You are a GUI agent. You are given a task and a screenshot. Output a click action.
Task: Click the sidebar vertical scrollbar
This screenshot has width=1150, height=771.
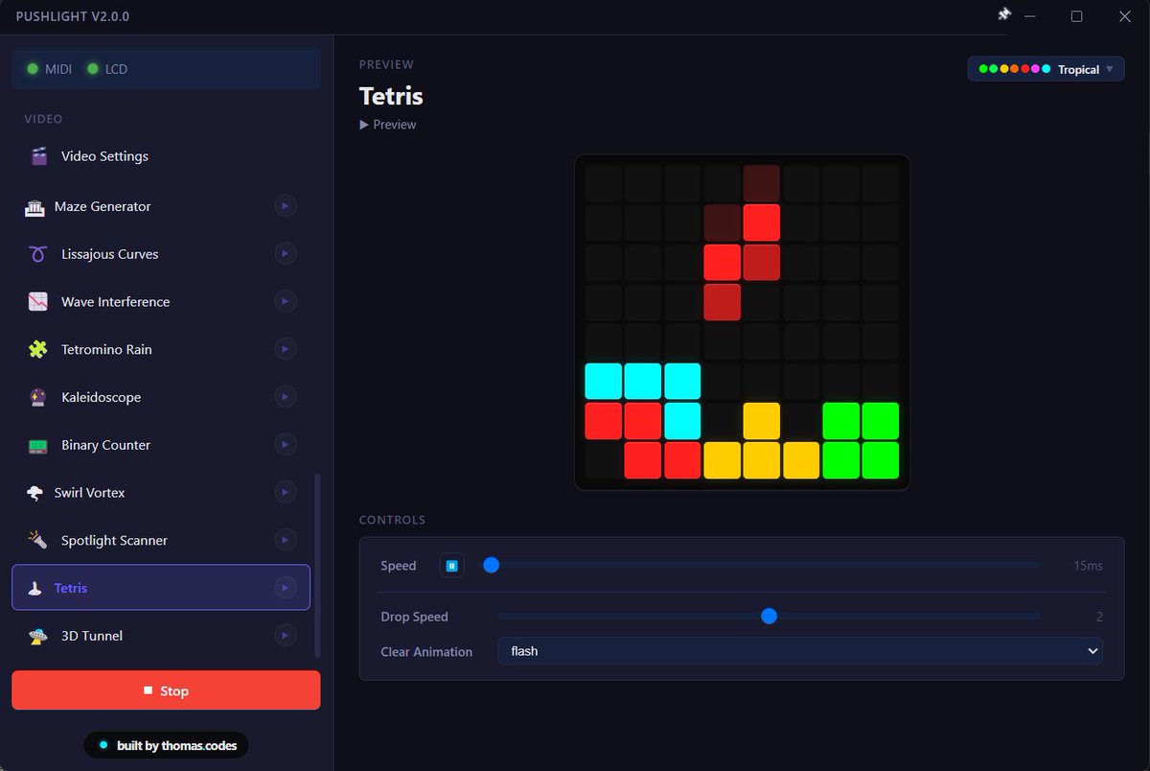click(317, 566)
